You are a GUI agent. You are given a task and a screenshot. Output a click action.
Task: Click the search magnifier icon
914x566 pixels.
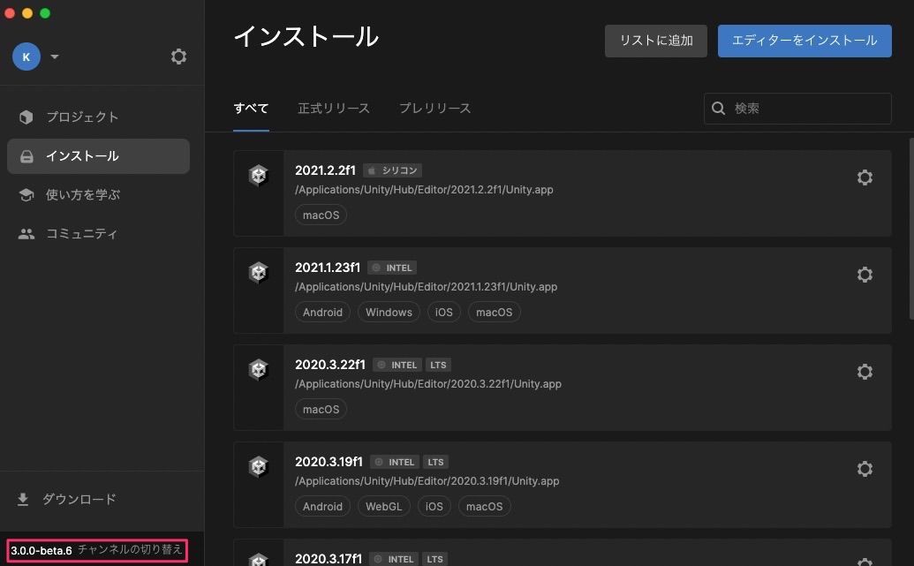click(718, 108)
